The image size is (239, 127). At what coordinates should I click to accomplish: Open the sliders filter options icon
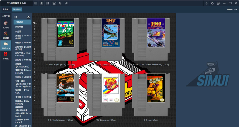[x=60, y=3]
